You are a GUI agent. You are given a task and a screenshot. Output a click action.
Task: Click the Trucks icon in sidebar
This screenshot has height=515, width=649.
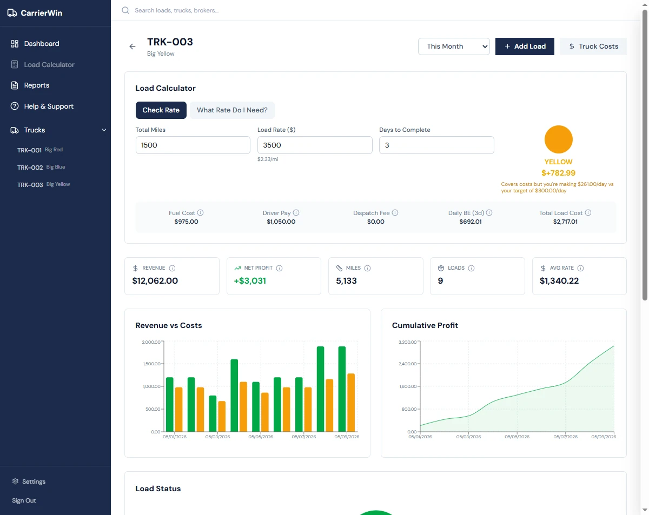click(x=15, y=130)
